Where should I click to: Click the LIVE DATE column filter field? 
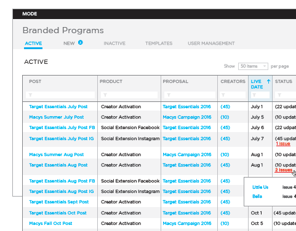(260, 95)
